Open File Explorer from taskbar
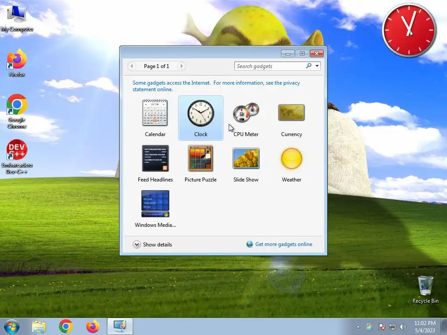 [x=39, y=326]
